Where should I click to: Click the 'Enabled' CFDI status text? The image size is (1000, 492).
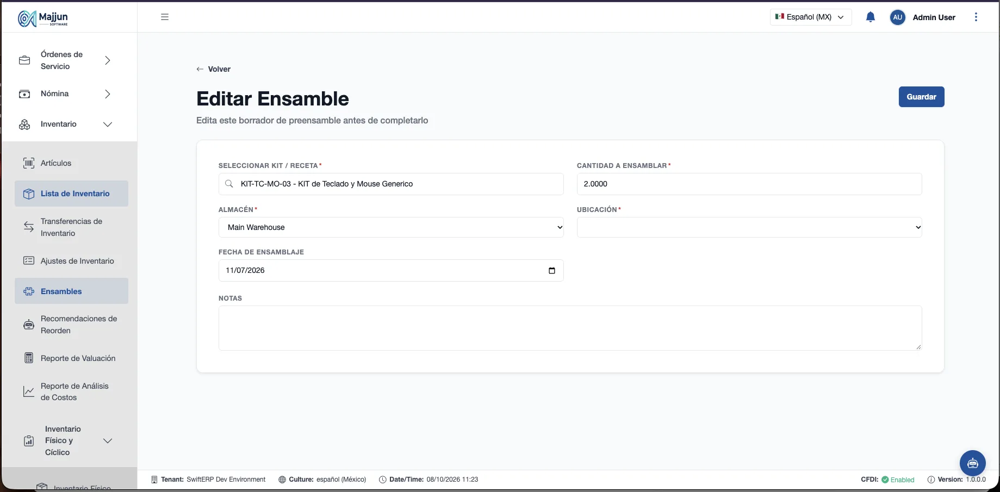coord(903,479)
